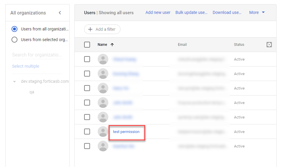Click the Search for organizations field
Viewport: 281px width, 167px height.
[x=37, y=55]
